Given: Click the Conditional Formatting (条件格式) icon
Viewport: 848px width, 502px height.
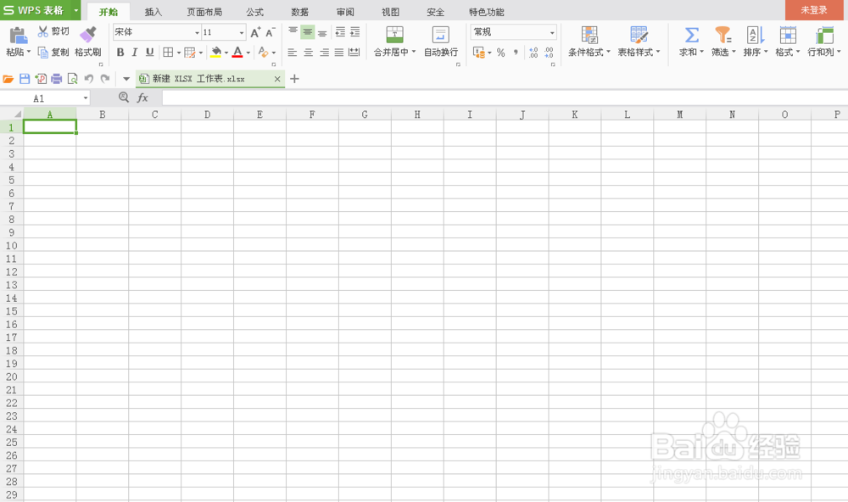Looking at the screenshot, I should [x=589, y=35].
